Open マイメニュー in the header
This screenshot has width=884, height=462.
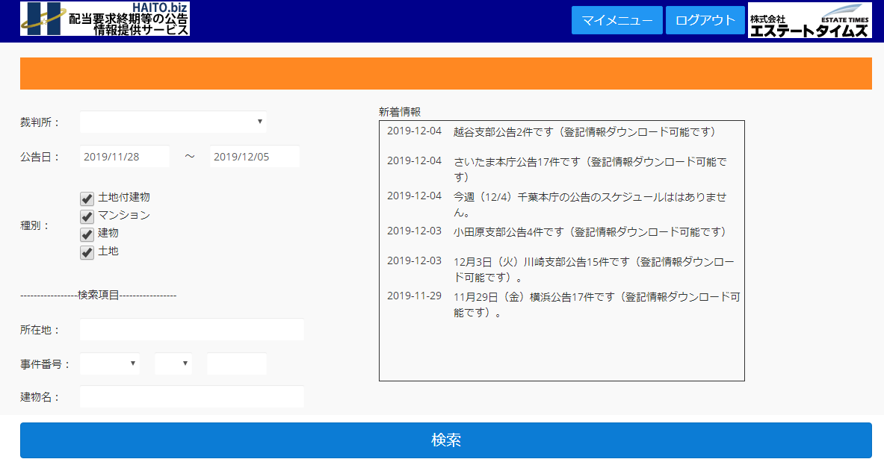(x=616, y=20)
